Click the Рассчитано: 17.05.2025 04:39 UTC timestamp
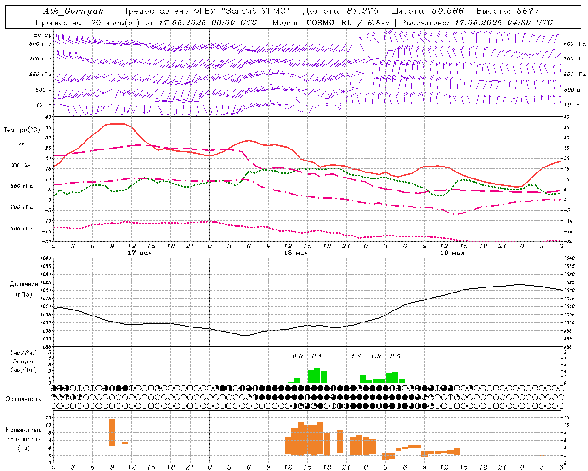Viewport: 588px width, 471px height. (x=477, y=23)
